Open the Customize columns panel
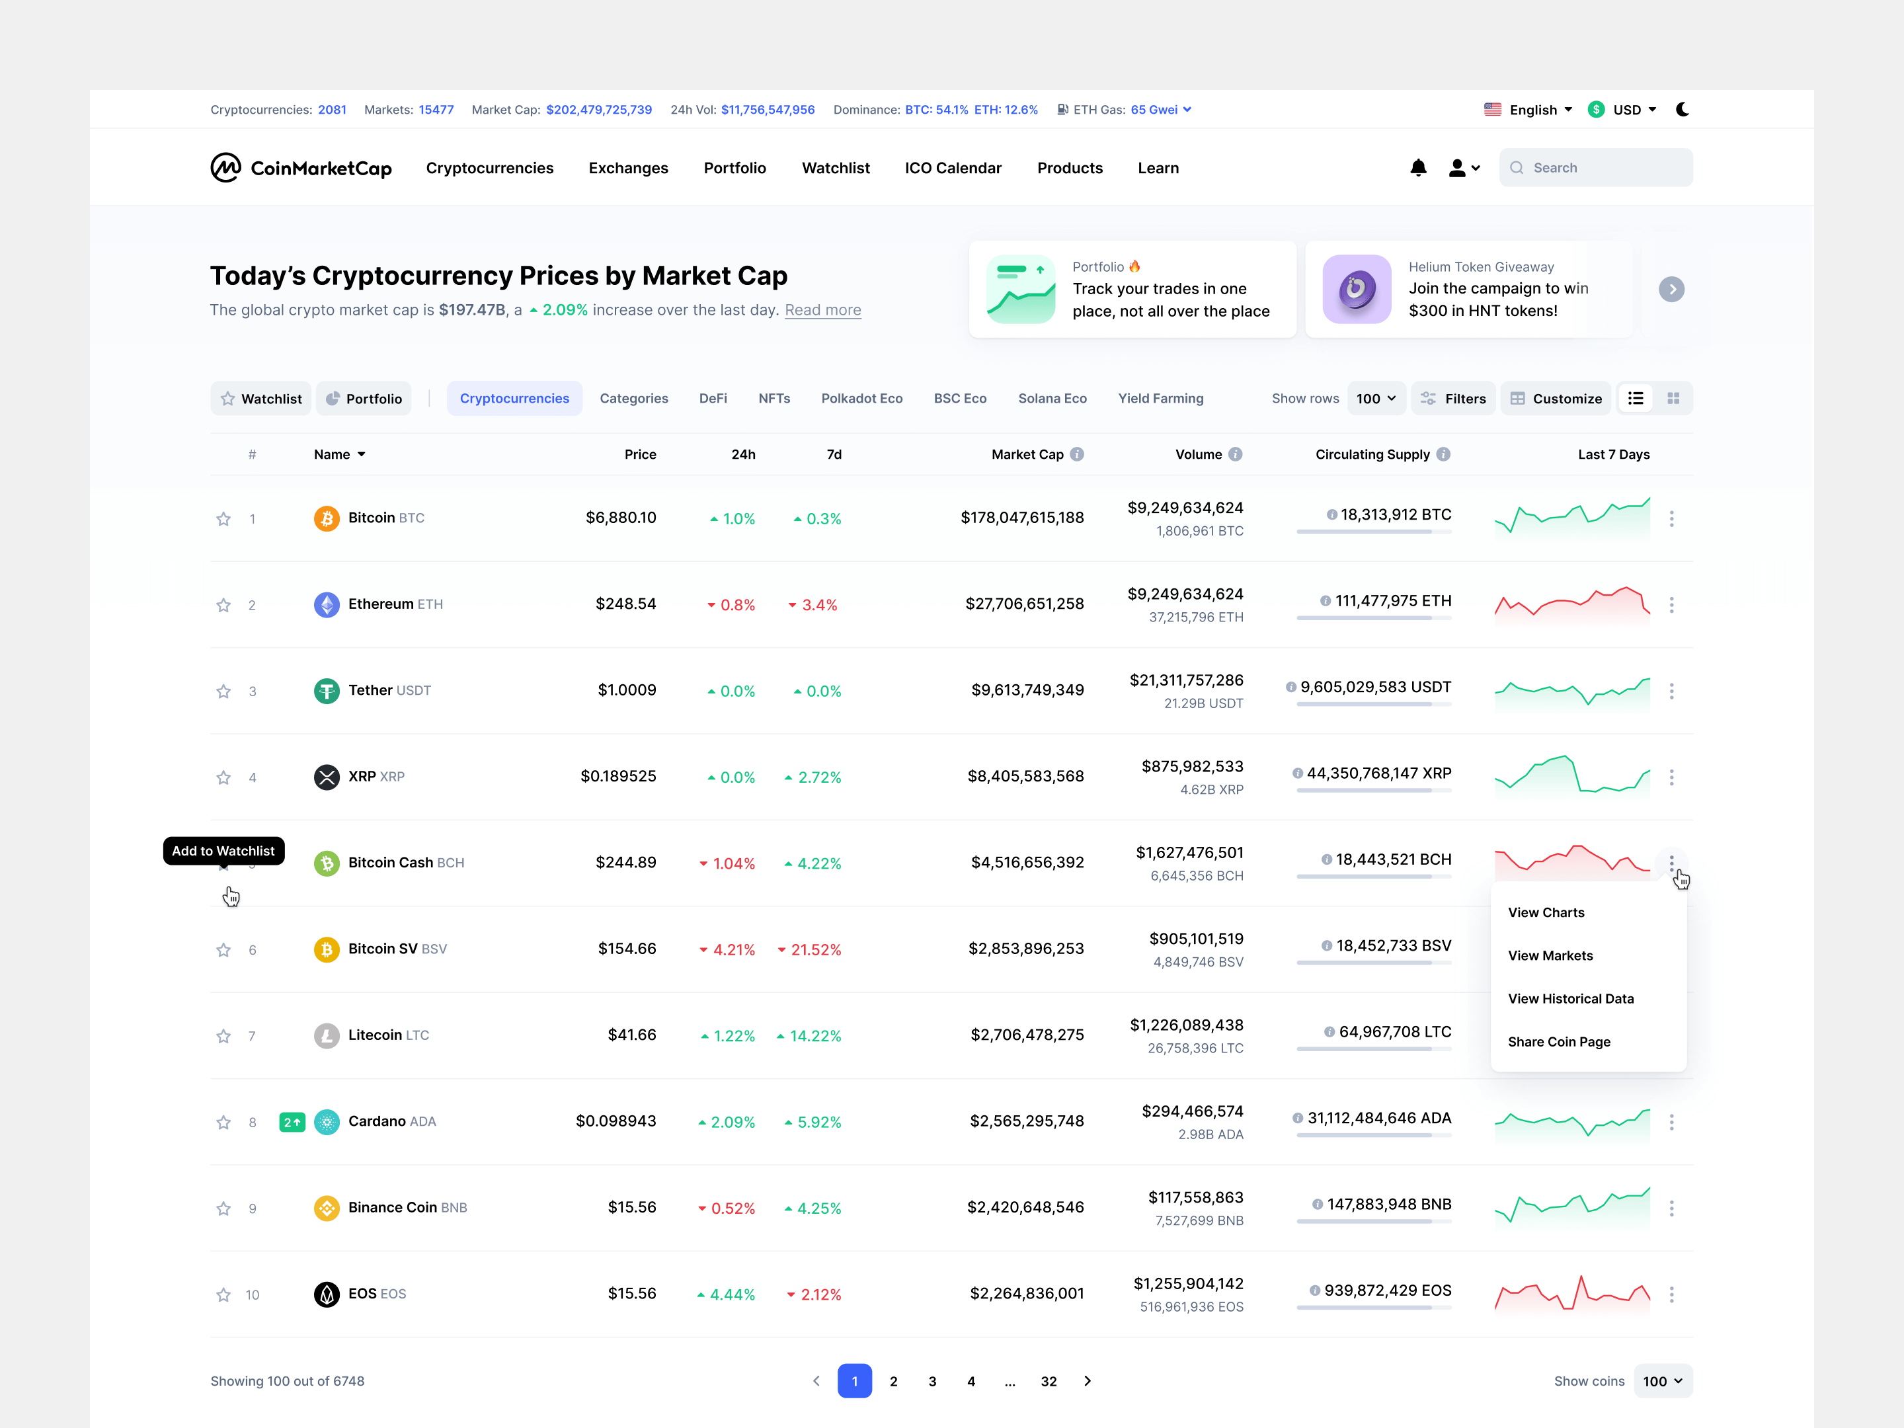 coord(1556,398)
